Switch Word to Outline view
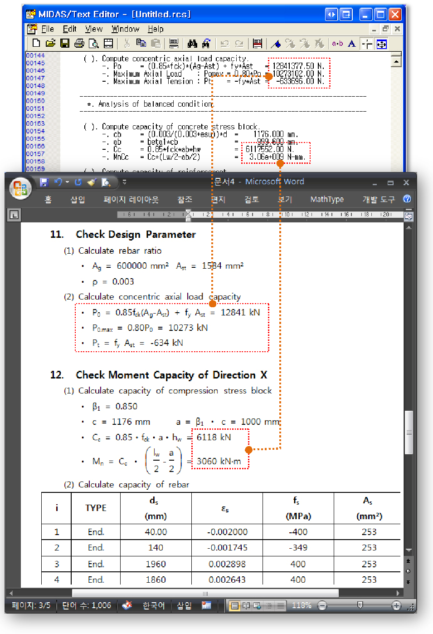The image size is (433, 634). coord(269,605)
